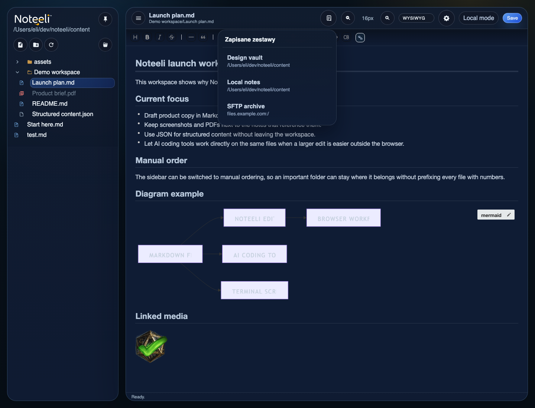This screenshot has width=535, height=408.
Task: Click the Demo workspace/Launch plan.md breadcrumb path
Action: 181,22
